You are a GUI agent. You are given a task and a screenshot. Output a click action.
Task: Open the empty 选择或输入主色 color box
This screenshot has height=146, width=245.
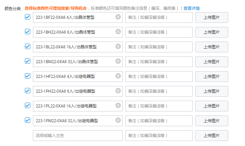click(x=78, y=136)
